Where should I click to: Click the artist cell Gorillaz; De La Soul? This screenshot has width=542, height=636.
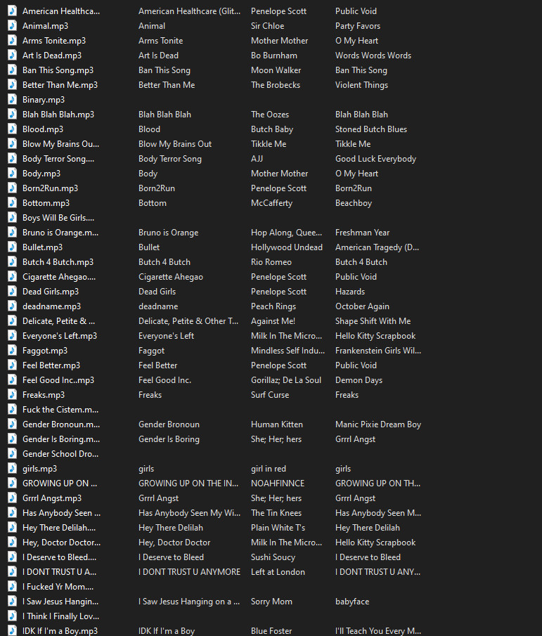(x=286, y=379)
